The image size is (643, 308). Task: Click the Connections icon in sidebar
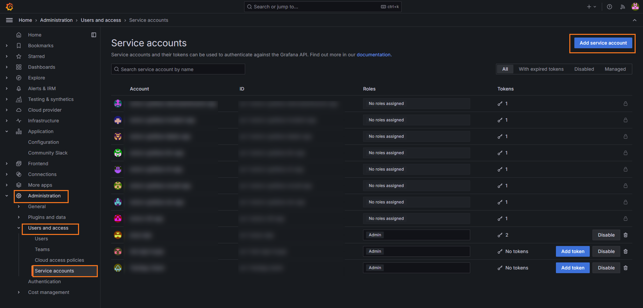[x=19, y=174]
